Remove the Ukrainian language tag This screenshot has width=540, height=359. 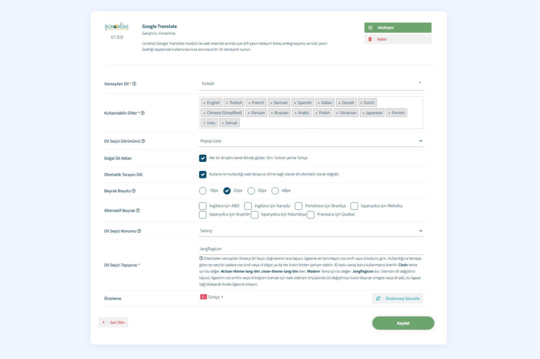337,113
